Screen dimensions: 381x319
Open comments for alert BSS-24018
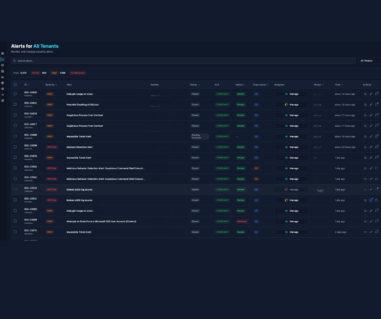click(x=377, y=115)
